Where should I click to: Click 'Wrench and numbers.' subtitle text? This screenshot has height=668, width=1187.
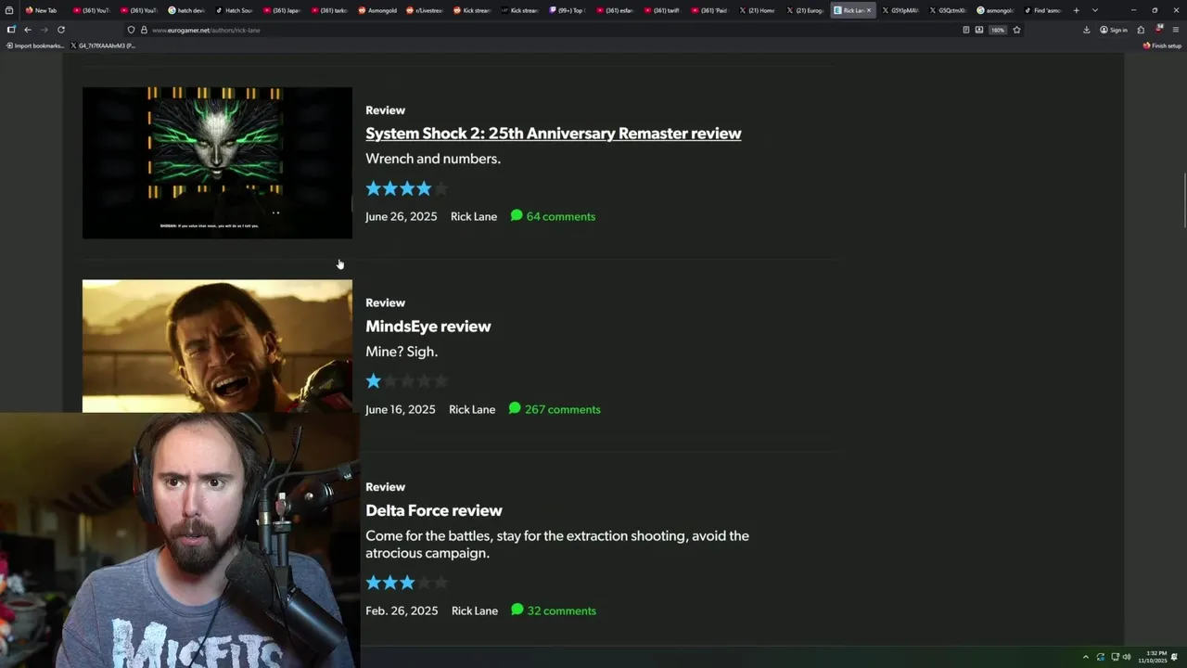click(433, 159)
